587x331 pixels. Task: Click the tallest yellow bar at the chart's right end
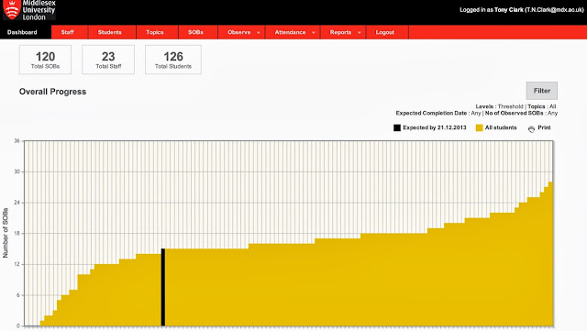click(550, 254)
